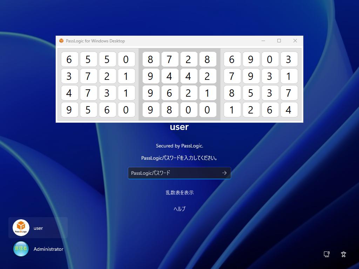359x269 pixels.
Task: Click 3 in the left block's third row
Action: coord(107,93)
